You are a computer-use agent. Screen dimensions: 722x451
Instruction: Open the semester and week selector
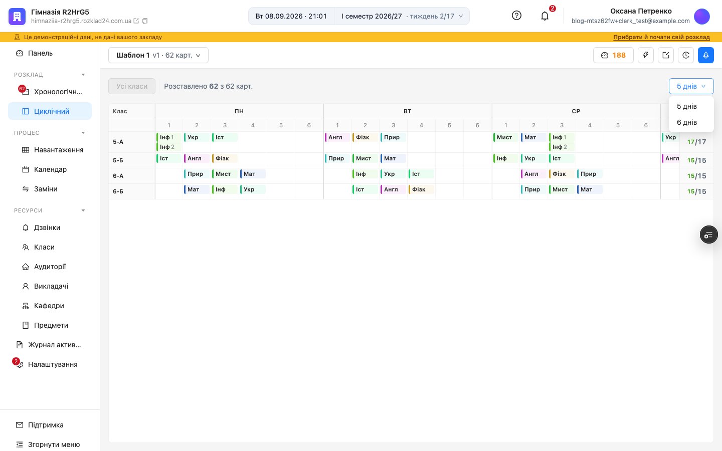coord(402,16)
